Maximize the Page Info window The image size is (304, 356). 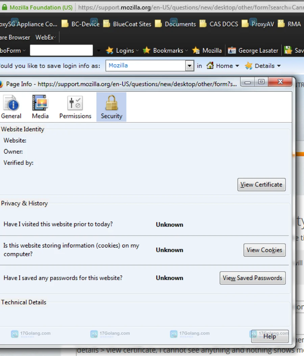261,82
